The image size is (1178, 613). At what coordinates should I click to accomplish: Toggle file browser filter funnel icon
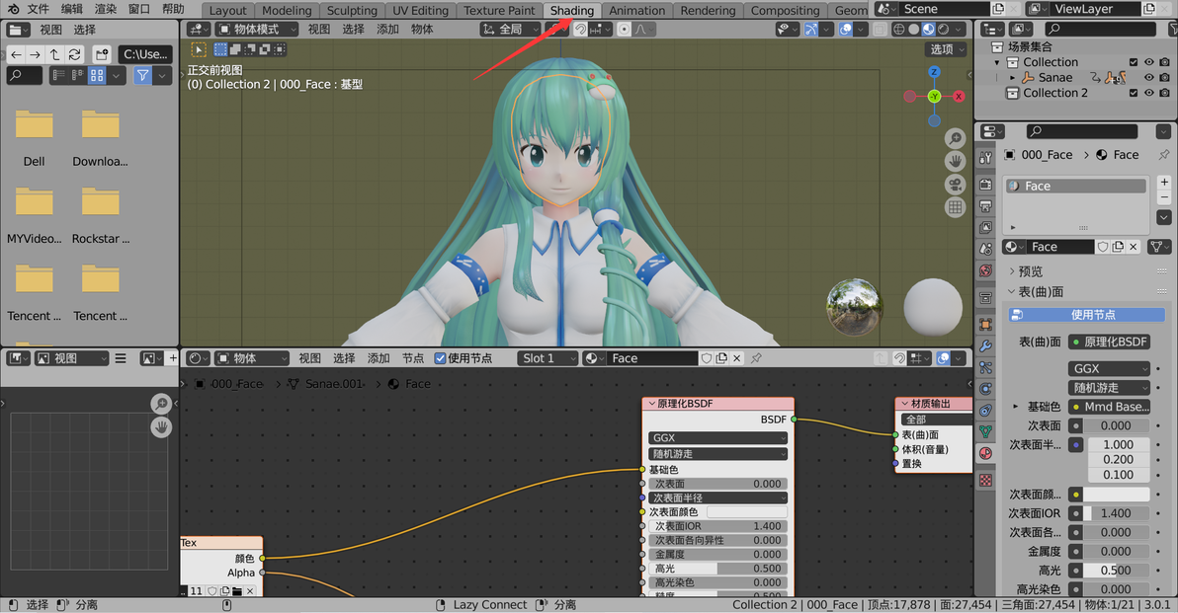[142, 75]
